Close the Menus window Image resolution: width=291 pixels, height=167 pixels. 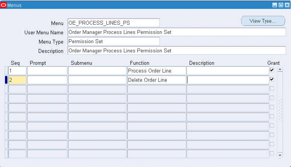point(287,5)
